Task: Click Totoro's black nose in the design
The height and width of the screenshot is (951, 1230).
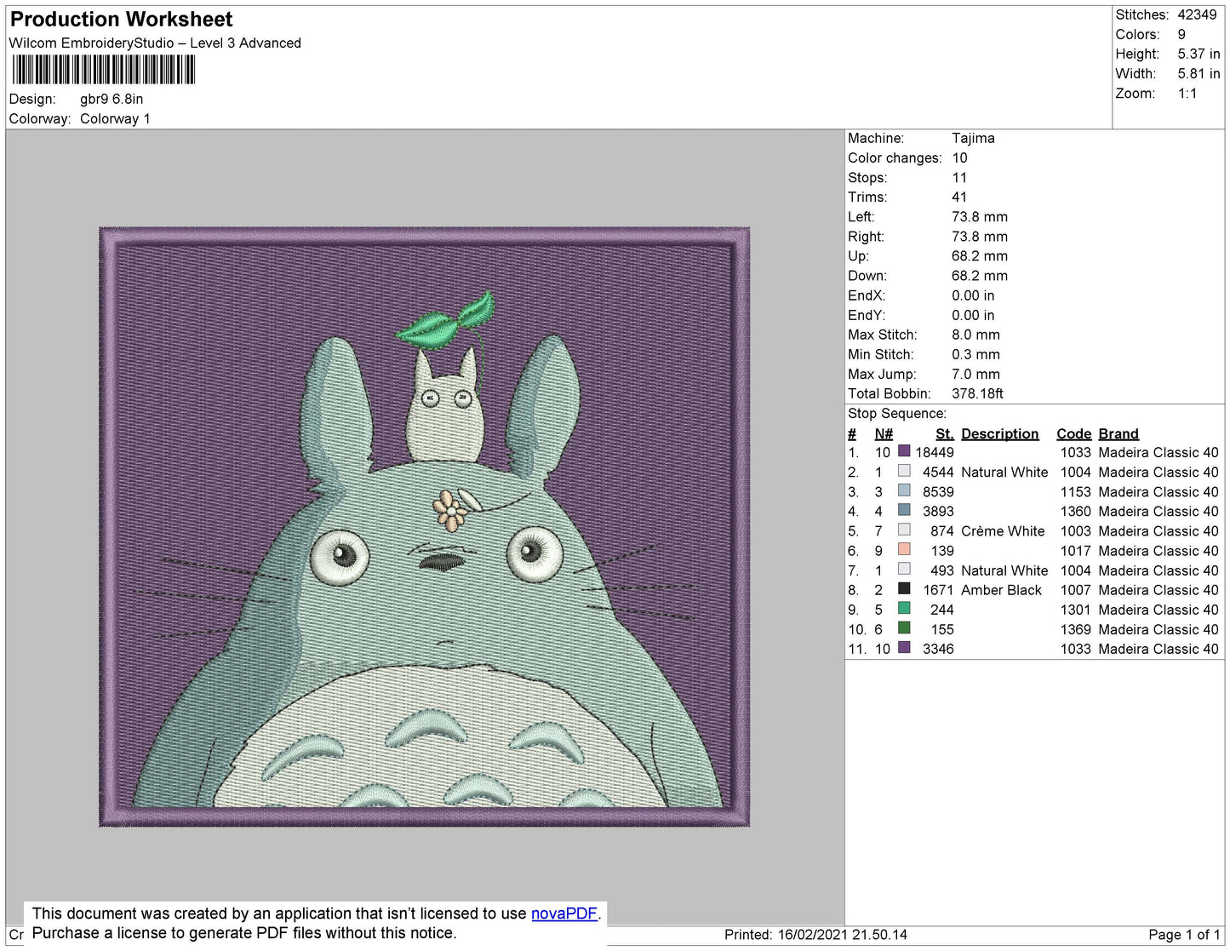Action: tap(442, 562)
